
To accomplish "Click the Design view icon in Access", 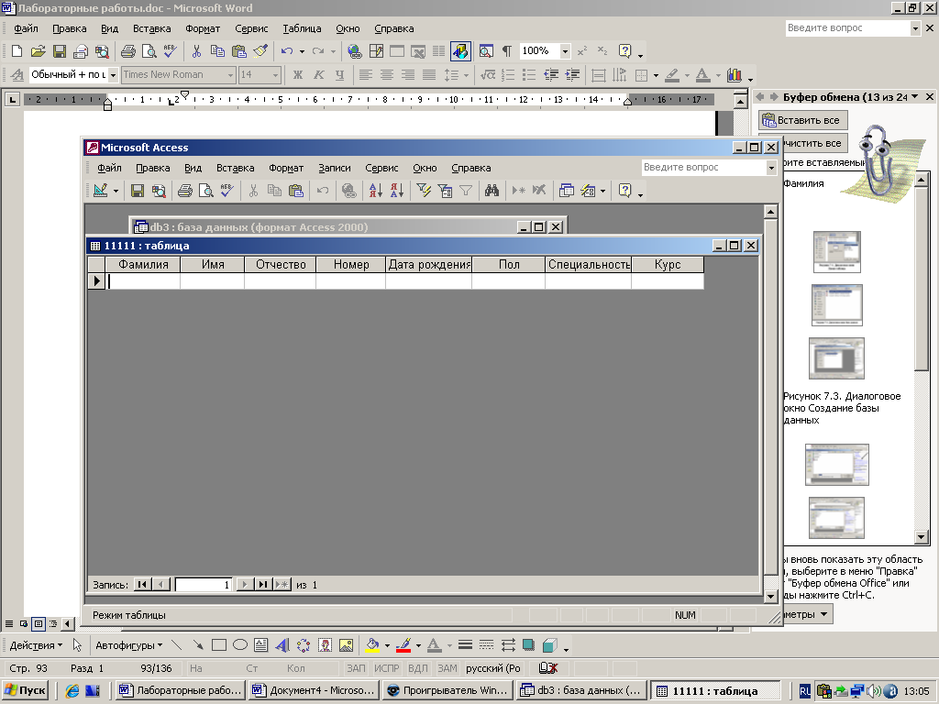I will coord(101,191).
